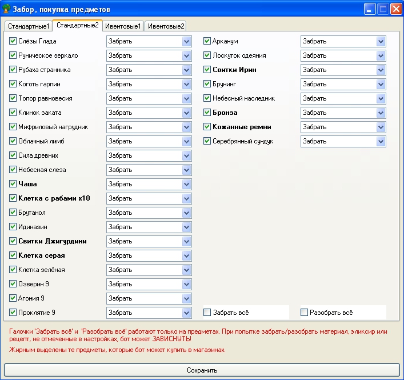
Task: Close the Забор, покупка предметов window
Action: (395, 9)
